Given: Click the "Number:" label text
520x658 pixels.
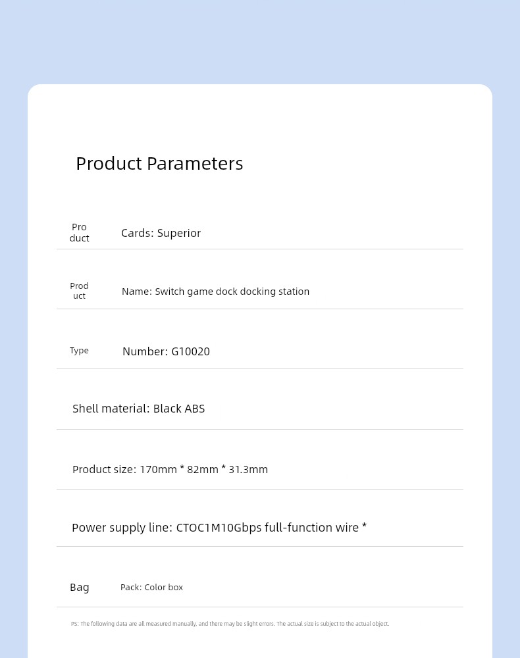Looking at the screenshot, I should click(145, 351).
